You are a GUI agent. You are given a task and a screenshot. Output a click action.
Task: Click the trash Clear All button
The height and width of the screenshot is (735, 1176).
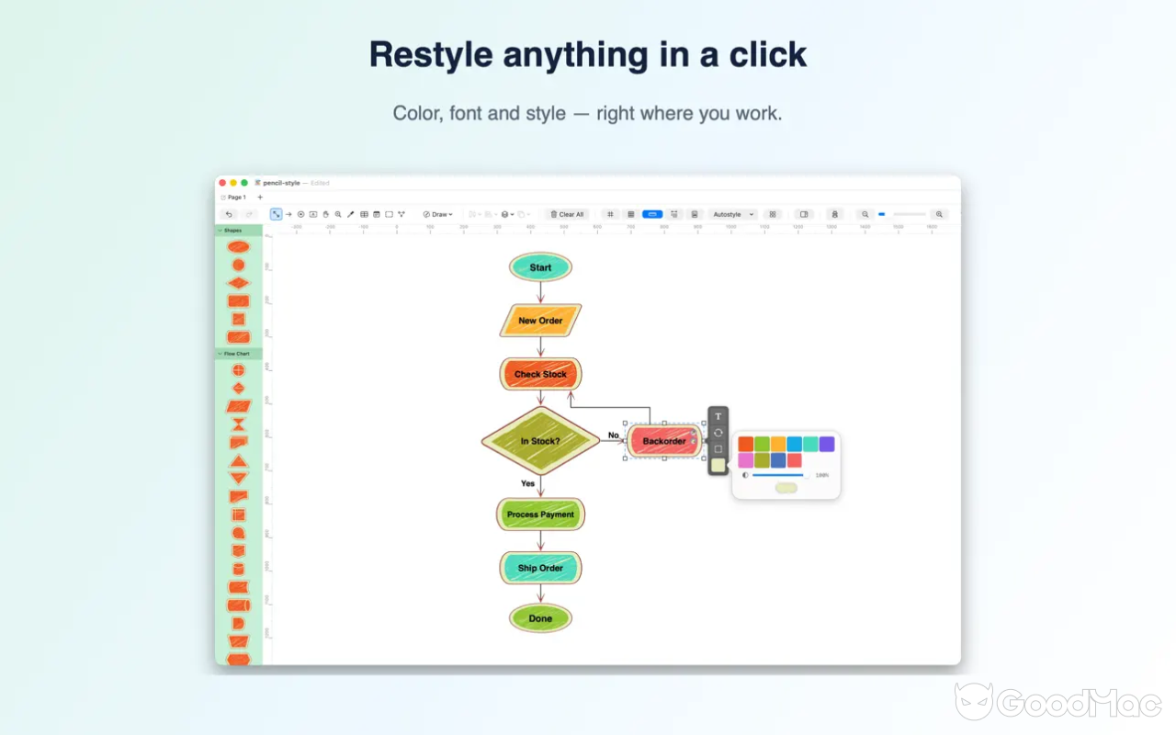pyautogui.click(x=567, y=214)
